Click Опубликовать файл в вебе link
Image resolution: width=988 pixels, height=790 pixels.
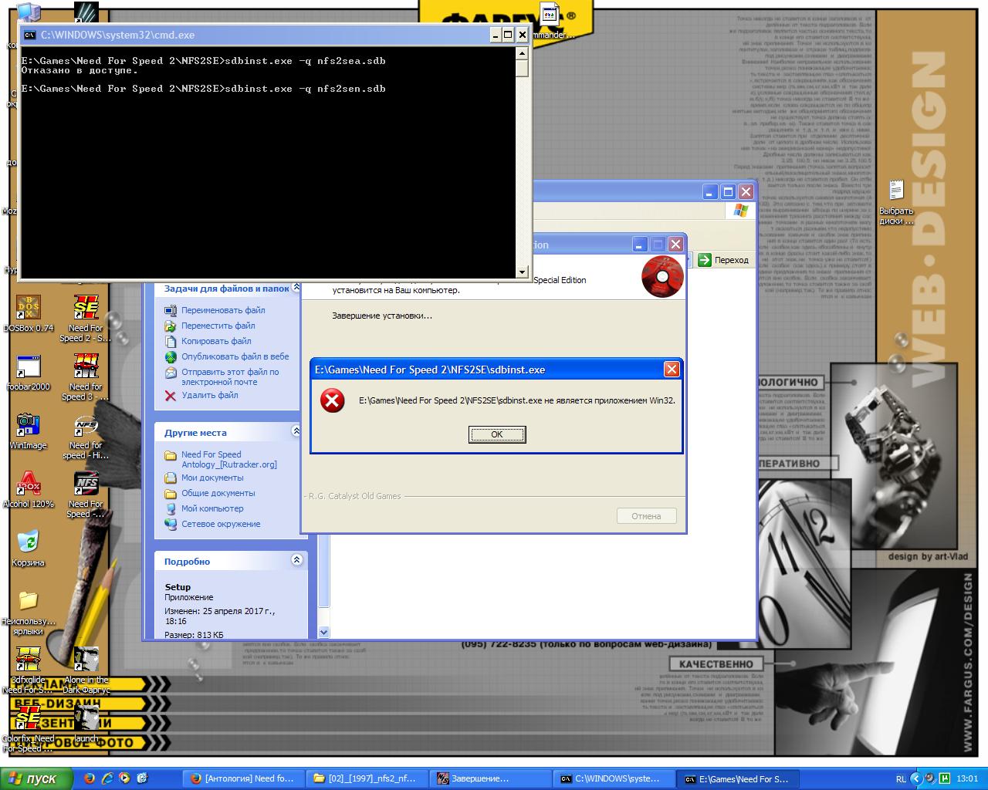coord(235,356)
